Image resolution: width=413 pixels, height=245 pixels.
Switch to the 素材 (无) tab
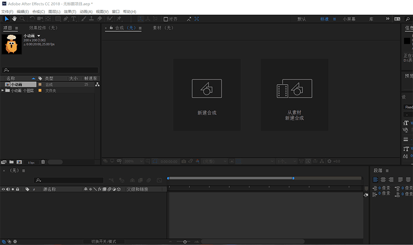(x=163, y=28)
